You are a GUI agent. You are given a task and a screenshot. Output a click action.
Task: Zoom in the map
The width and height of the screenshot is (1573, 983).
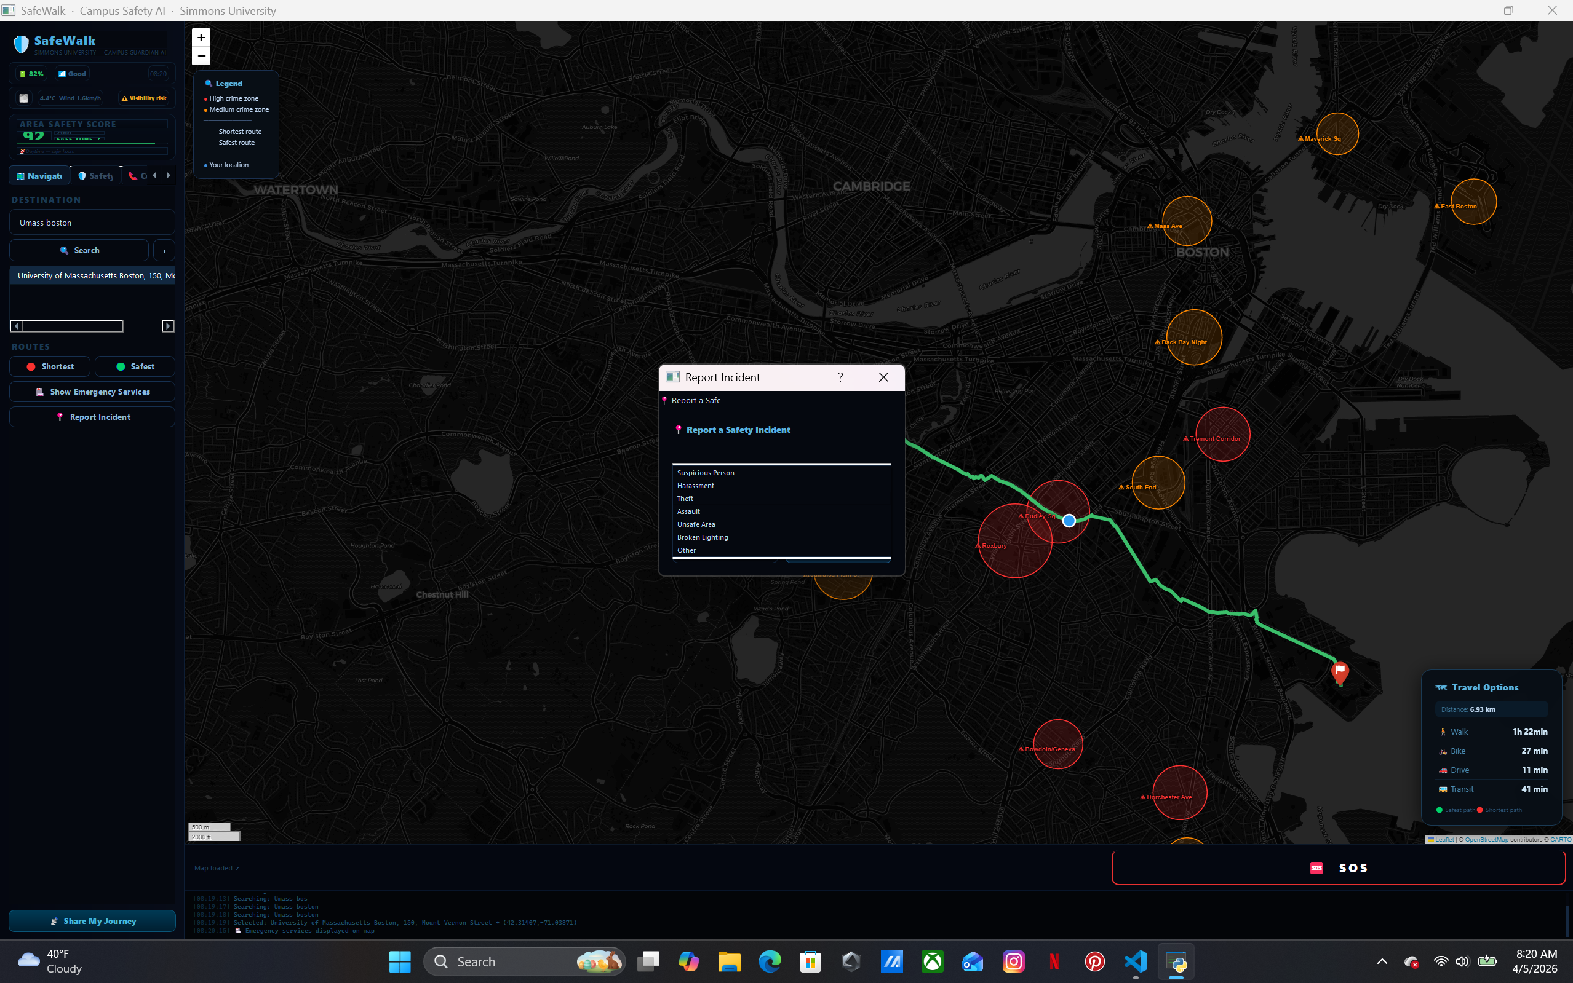tap(201, 38)
